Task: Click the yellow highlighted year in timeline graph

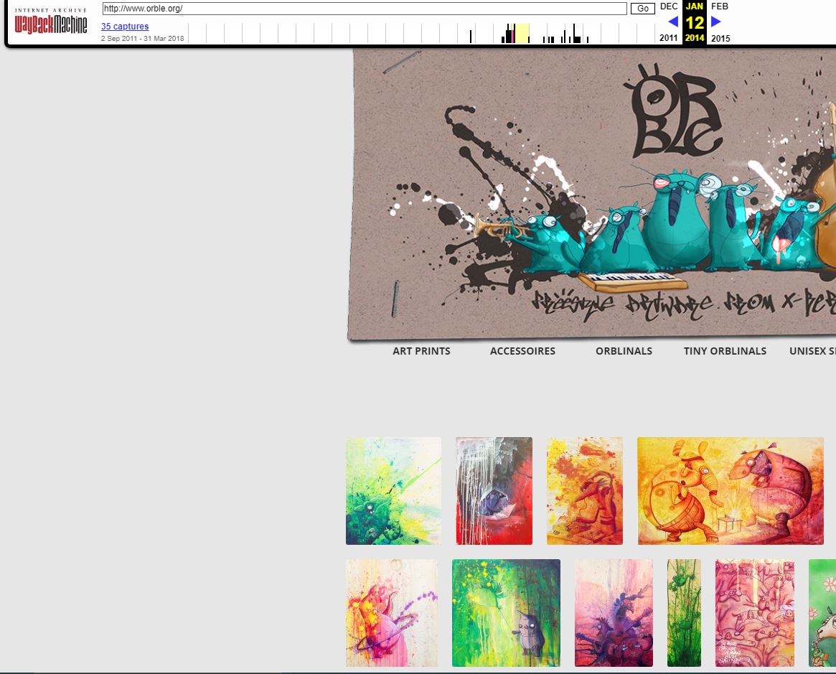Action: pyautogui.click(x=522, y=33)
